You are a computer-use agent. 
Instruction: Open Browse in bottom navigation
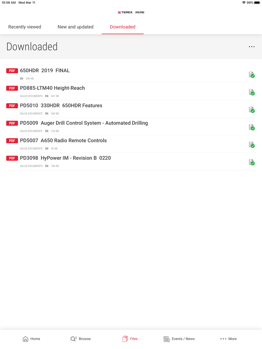(x=81, y=339)
